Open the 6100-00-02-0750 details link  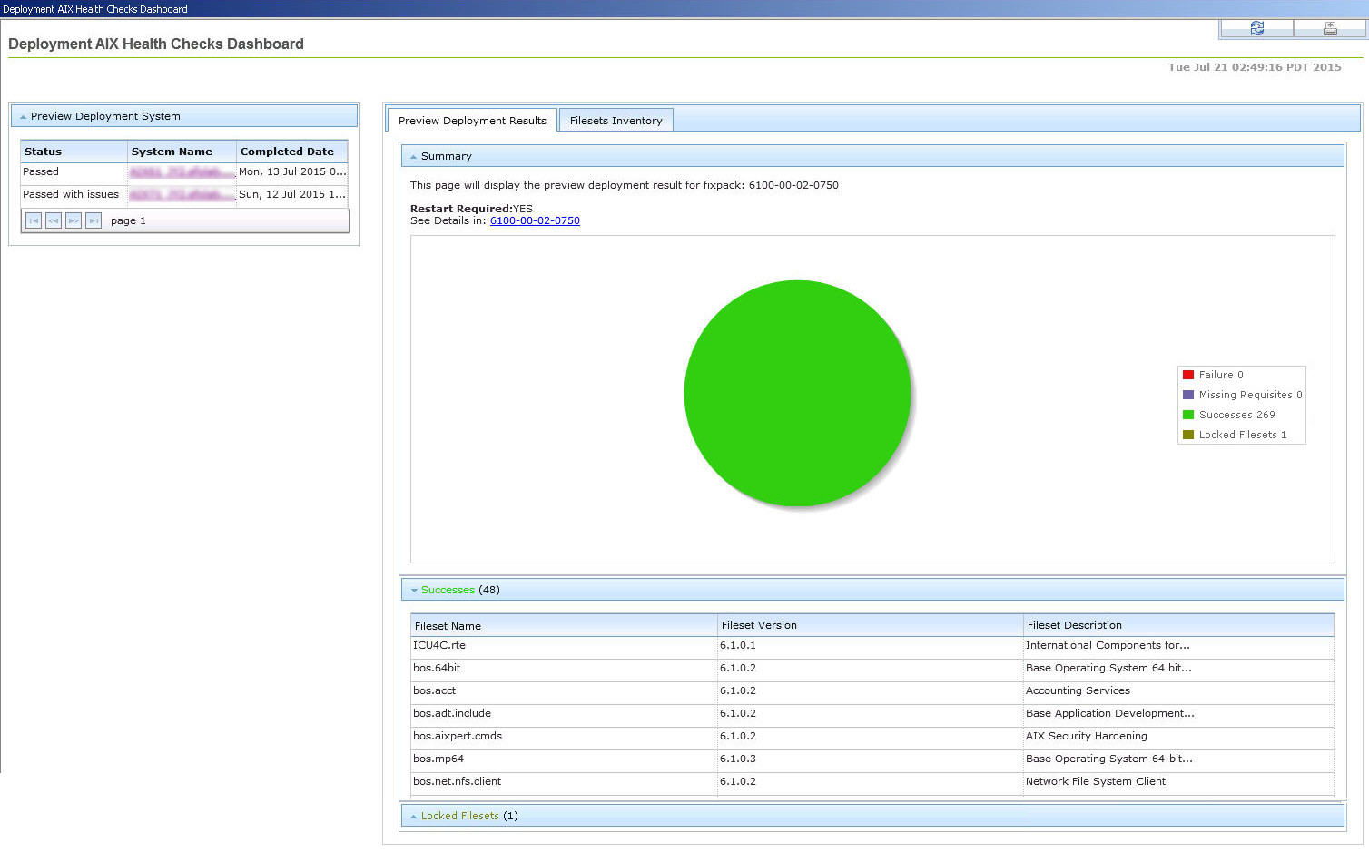[535, 220]
